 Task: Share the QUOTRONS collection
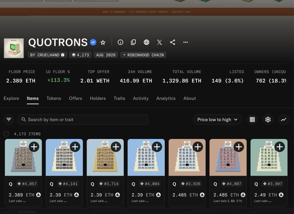(x=173, y=42)
